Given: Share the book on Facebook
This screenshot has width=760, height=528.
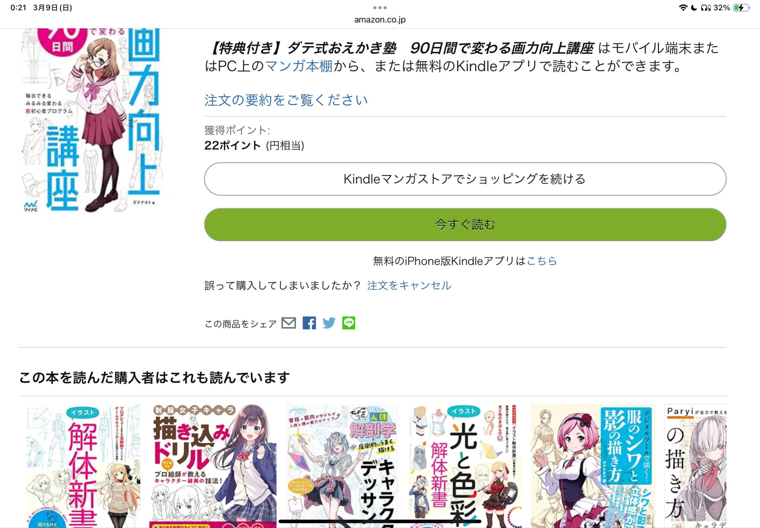Looking at the screenshot, I should [309, 323].
